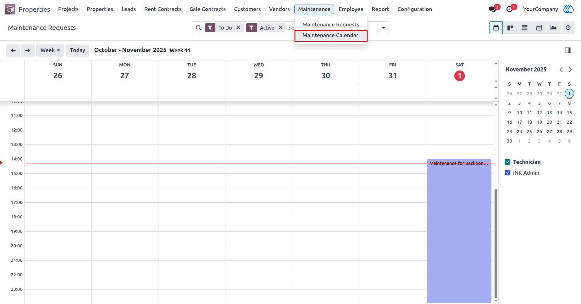Open the Properties app home icon
The width and height of the screenshot is (581, 304).
click(x=10, y=9)
